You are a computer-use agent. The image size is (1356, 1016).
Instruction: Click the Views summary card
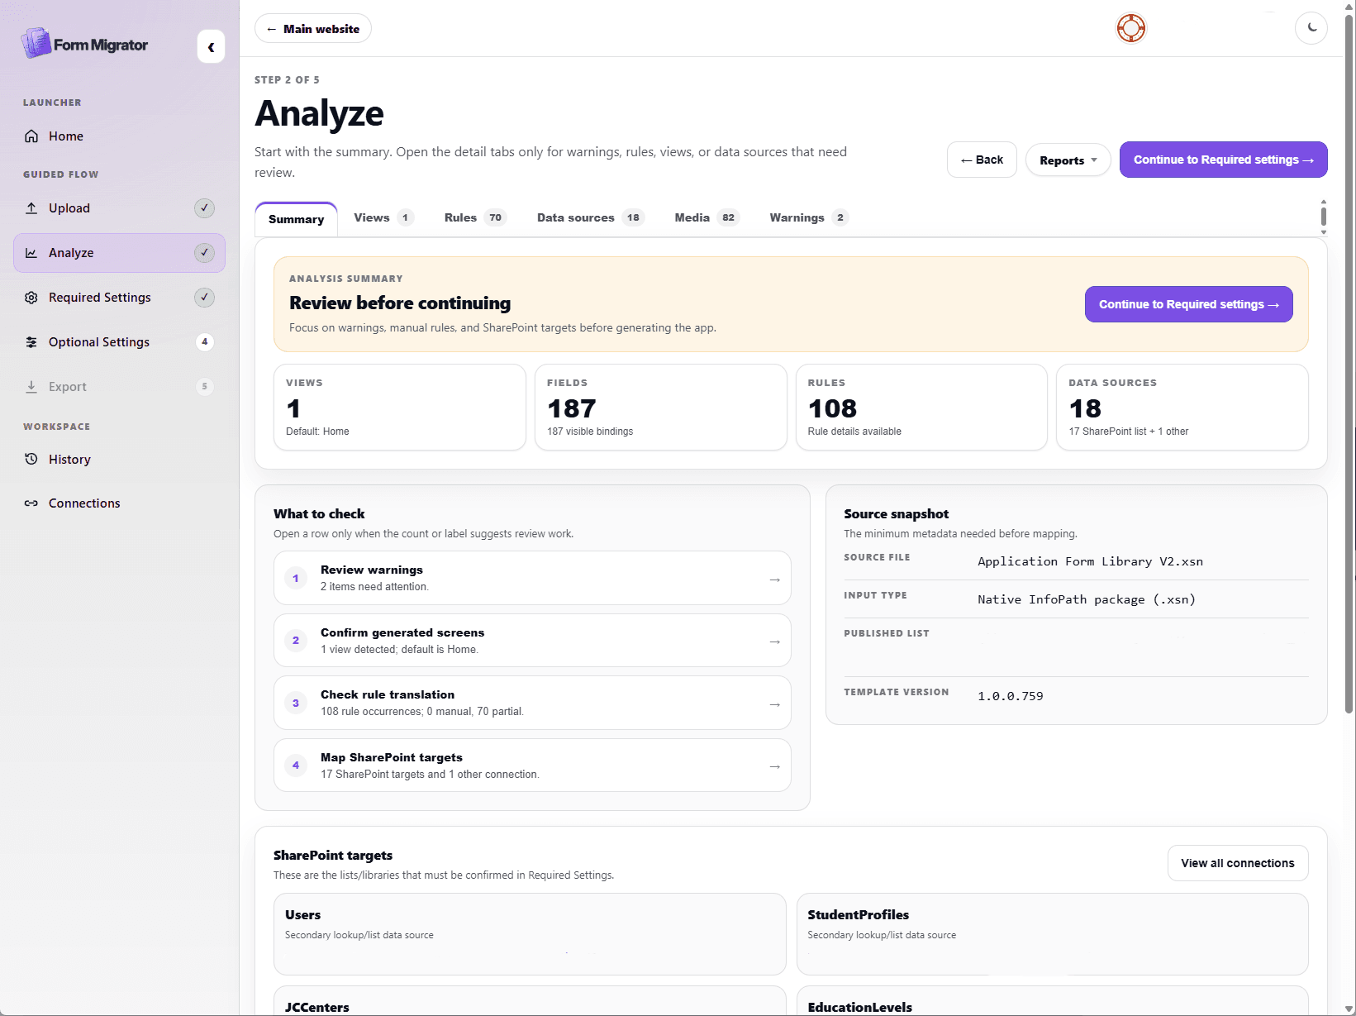point(399,408)
